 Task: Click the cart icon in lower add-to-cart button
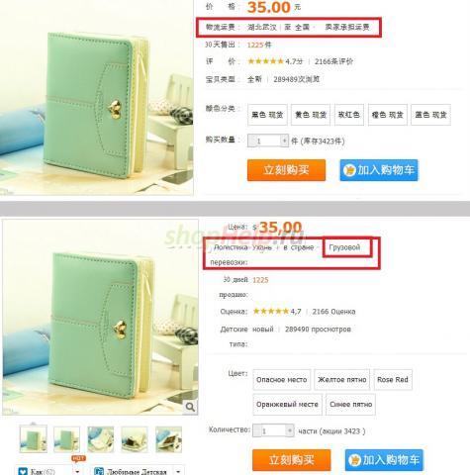[x=355, y=460]
